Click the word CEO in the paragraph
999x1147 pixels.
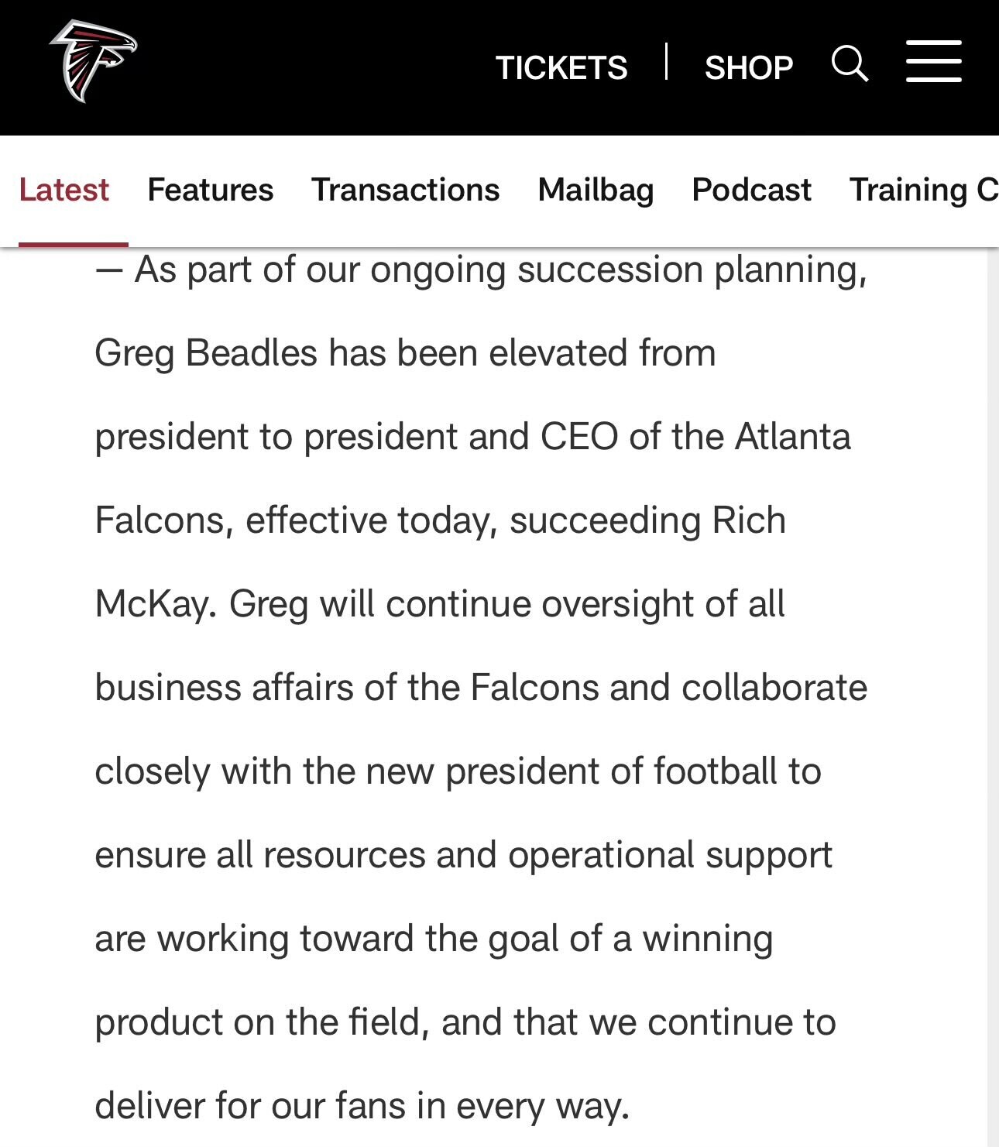(x=578, y=437)
